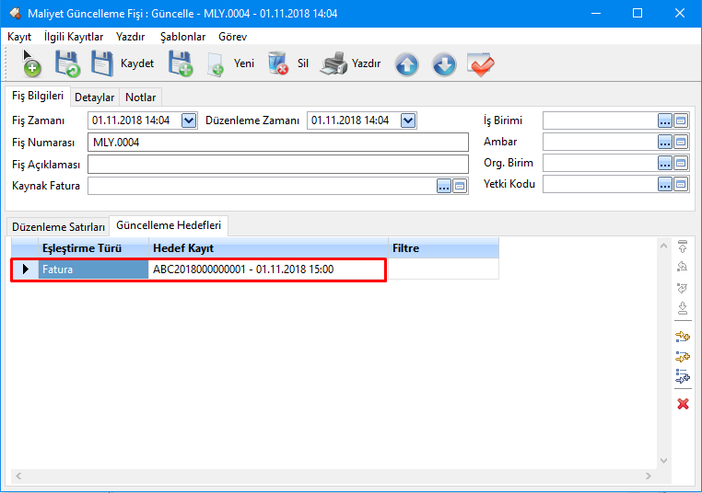Click the red checkmark approve icon

point(481,65)
